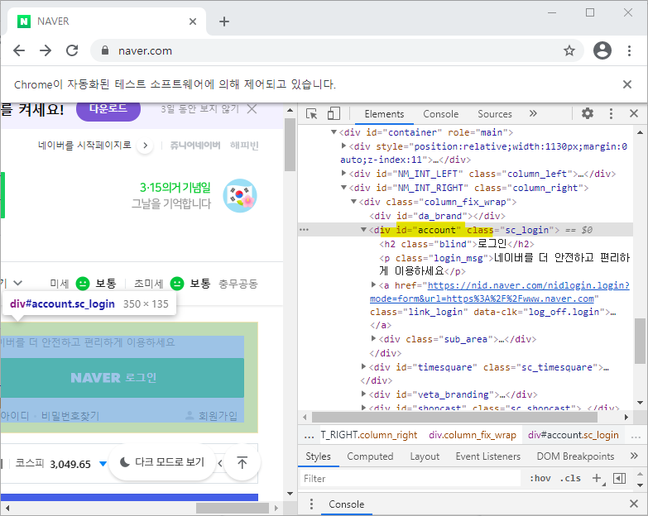Viewport: 648px width, 516px height.
Task: Click the browser forward arrow
Action: 46,50
